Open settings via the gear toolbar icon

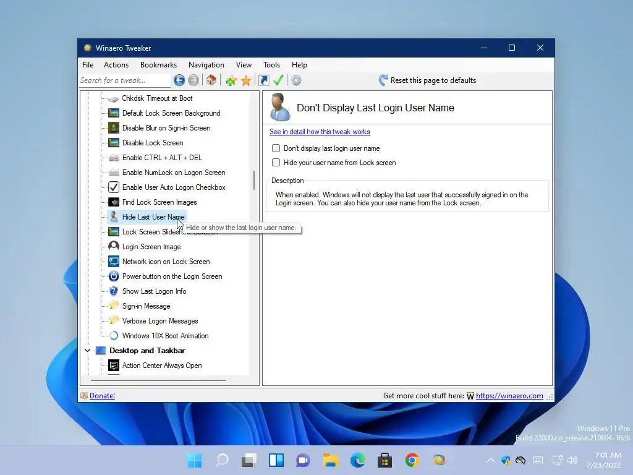tap(296, 80)
